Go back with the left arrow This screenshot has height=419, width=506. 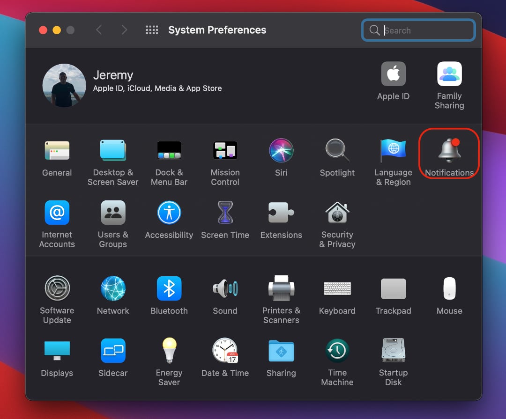click(99, 30)
